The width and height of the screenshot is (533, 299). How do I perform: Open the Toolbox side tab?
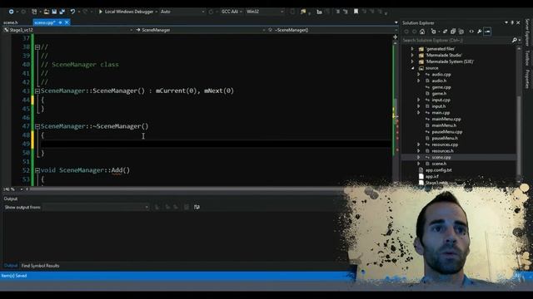tap(527, 58)
